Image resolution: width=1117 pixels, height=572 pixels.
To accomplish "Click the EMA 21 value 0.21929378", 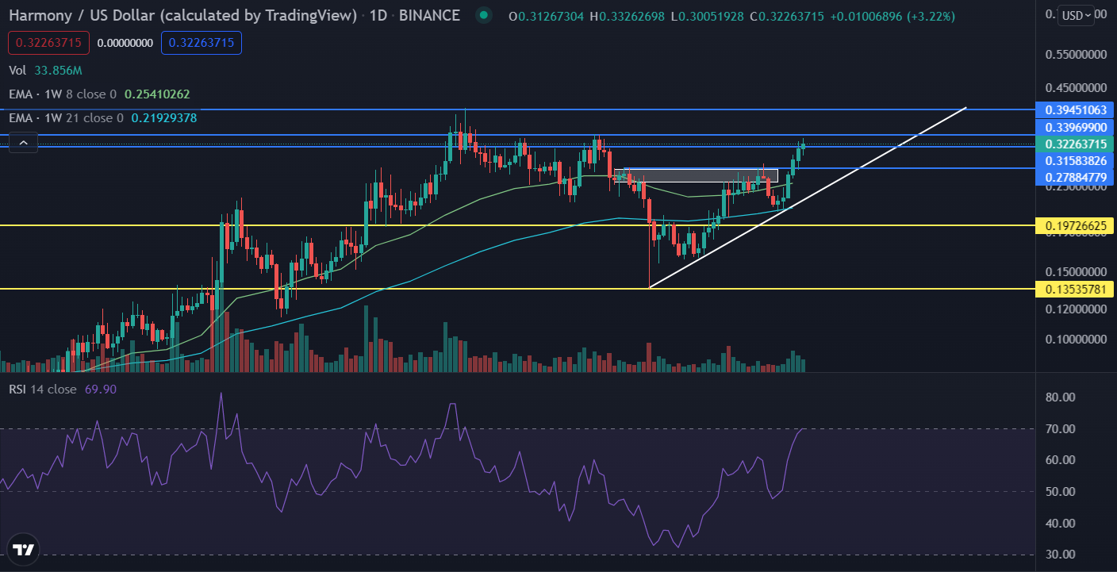I will click(164, 117).
